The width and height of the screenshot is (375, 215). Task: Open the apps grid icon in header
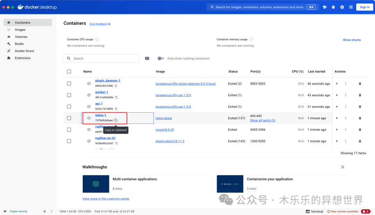(x=351, y=7)
